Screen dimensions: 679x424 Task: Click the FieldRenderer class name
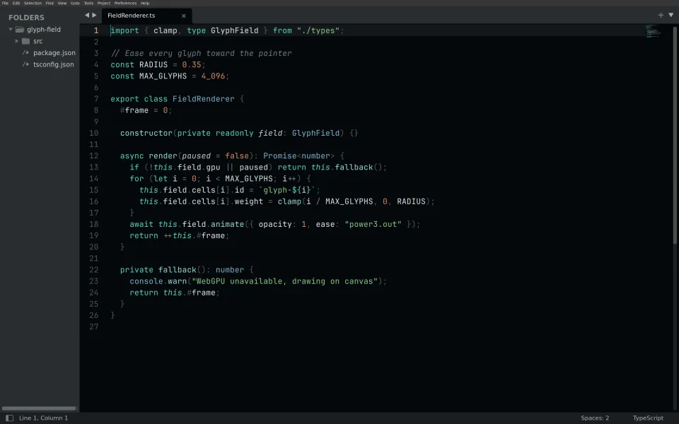pyautogui.click(x=204, y=99)
